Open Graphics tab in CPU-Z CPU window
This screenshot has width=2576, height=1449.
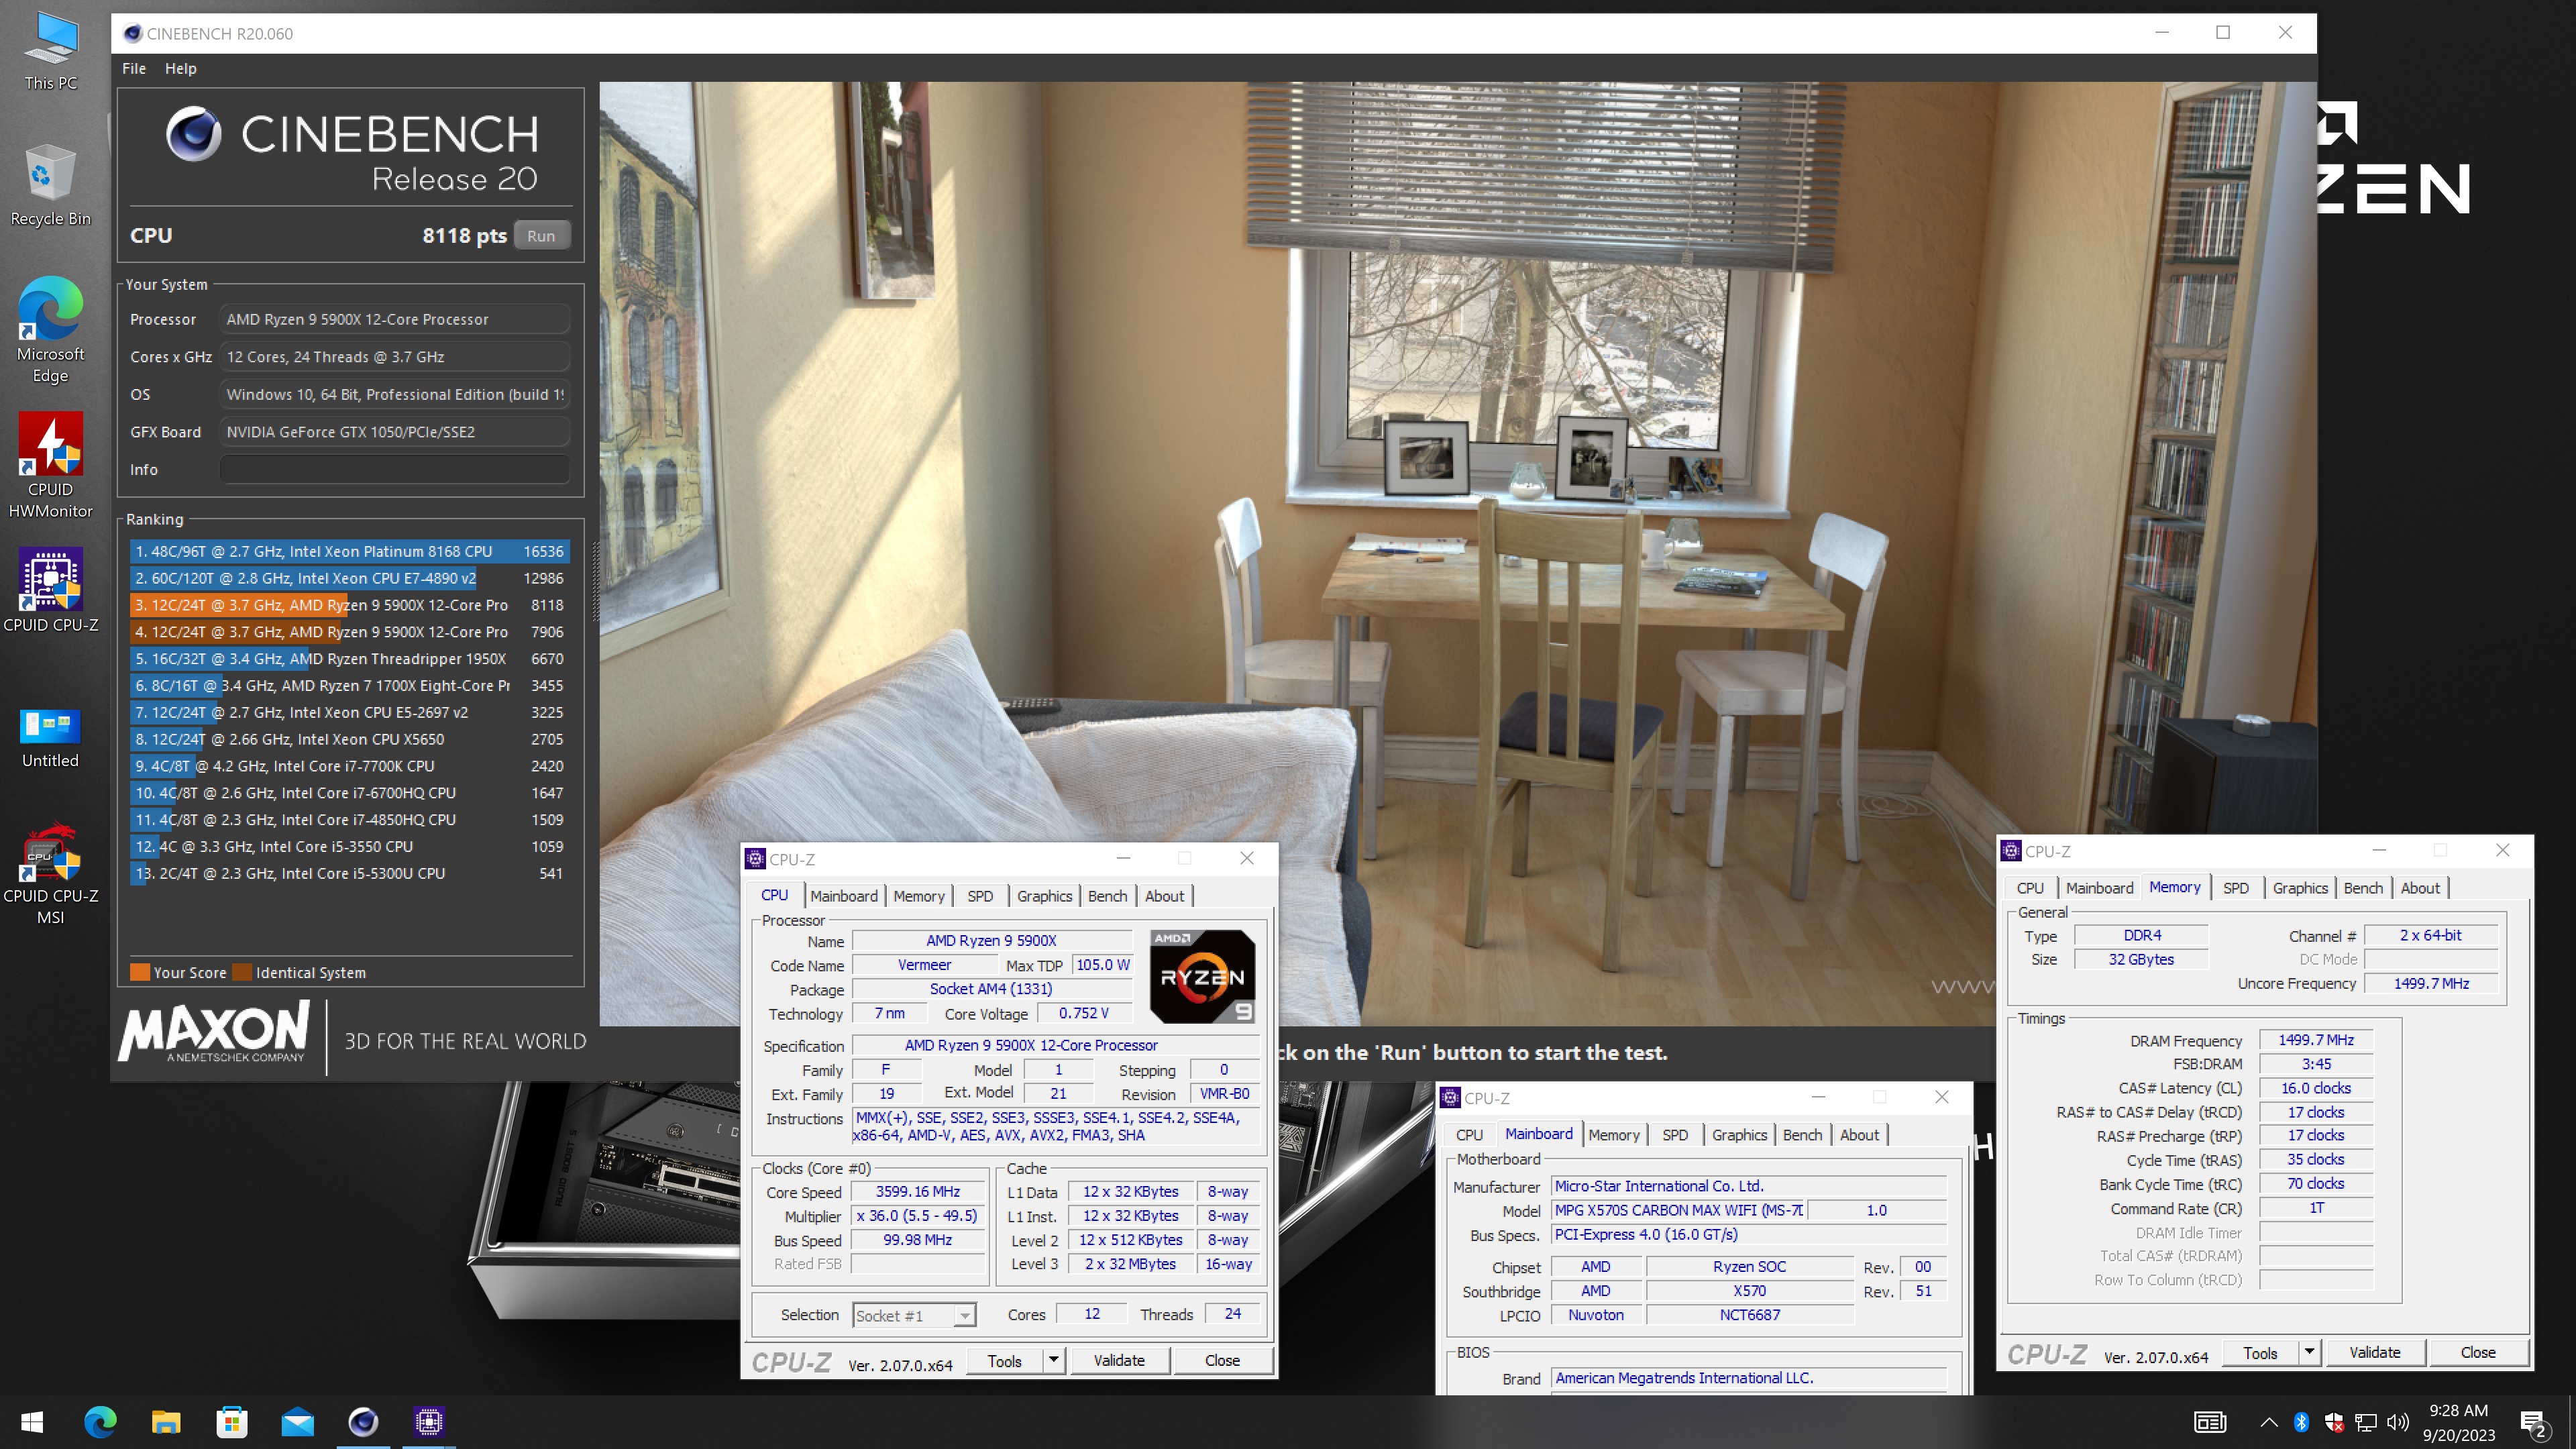pyautogui.click(x=1044, y=896)
